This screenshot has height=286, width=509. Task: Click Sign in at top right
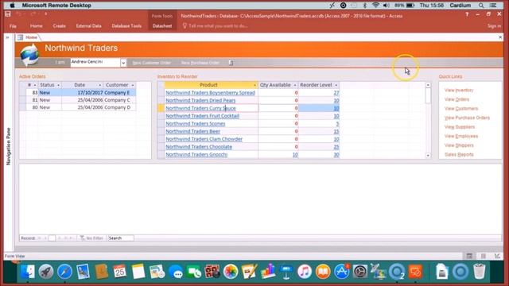[494, 26]
